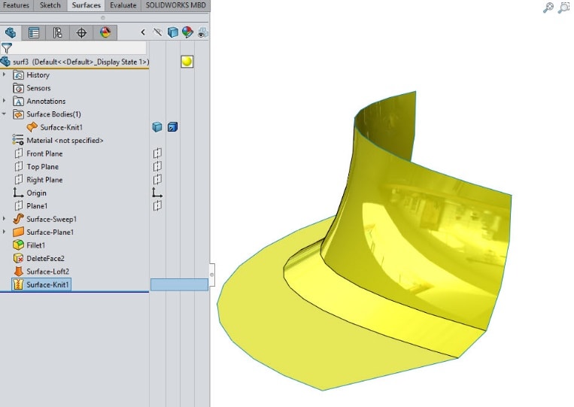Screen dimensions: 574x407
Task: Switch to SOLIDWORKS MBD tab
Action: (176, 5)
